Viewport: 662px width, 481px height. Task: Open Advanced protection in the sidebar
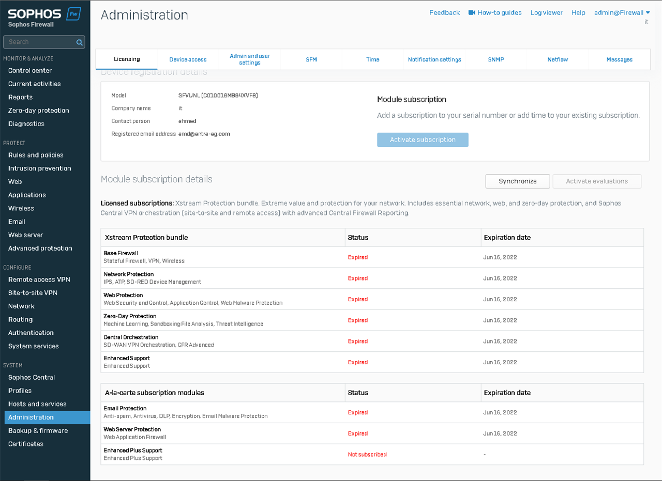tap(40, 249)
